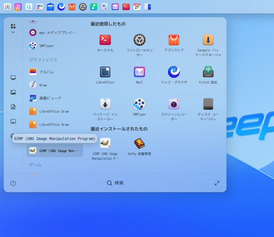
Task: Click the search field in the launcher
Action: (115, 183)
